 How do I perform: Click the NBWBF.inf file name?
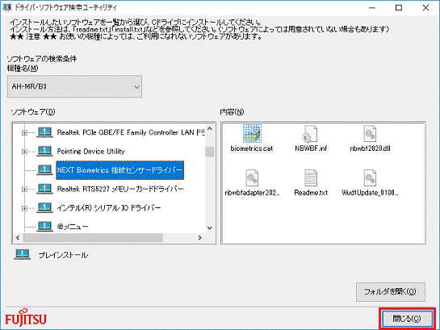coord(311,148)
